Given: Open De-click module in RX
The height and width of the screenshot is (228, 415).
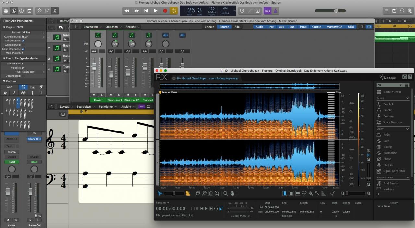Looking at the screenshot, I should point(388,104).
